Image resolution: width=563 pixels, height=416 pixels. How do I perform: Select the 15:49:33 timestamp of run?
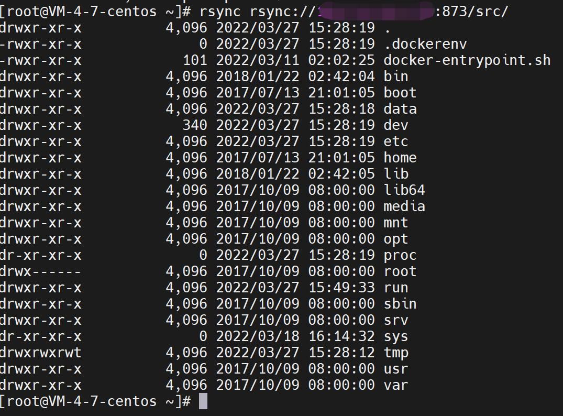click(x=341, y=288)
